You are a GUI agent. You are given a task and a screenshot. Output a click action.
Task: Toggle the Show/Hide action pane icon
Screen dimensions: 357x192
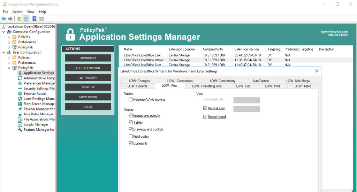click(x=41, y=19)
